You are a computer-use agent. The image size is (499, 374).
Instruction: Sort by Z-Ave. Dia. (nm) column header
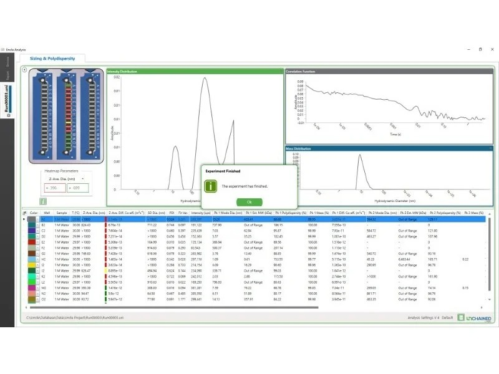[x=94, y=213]
